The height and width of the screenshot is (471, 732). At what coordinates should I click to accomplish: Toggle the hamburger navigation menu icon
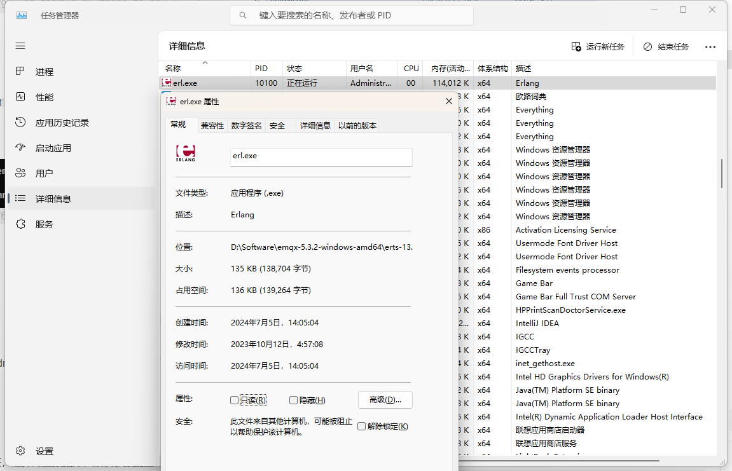coord(20,46)
